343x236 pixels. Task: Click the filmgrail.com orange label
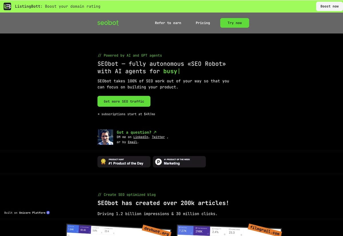pyautogui.click(x=264, y=230)
